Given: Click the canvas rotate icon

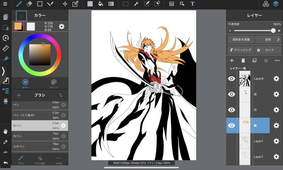Looking at the screenshot, I should (5, 38).
